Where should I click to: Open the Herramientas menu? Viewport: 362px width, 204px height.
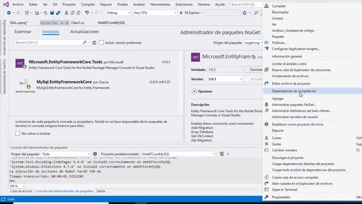[160, 5]
